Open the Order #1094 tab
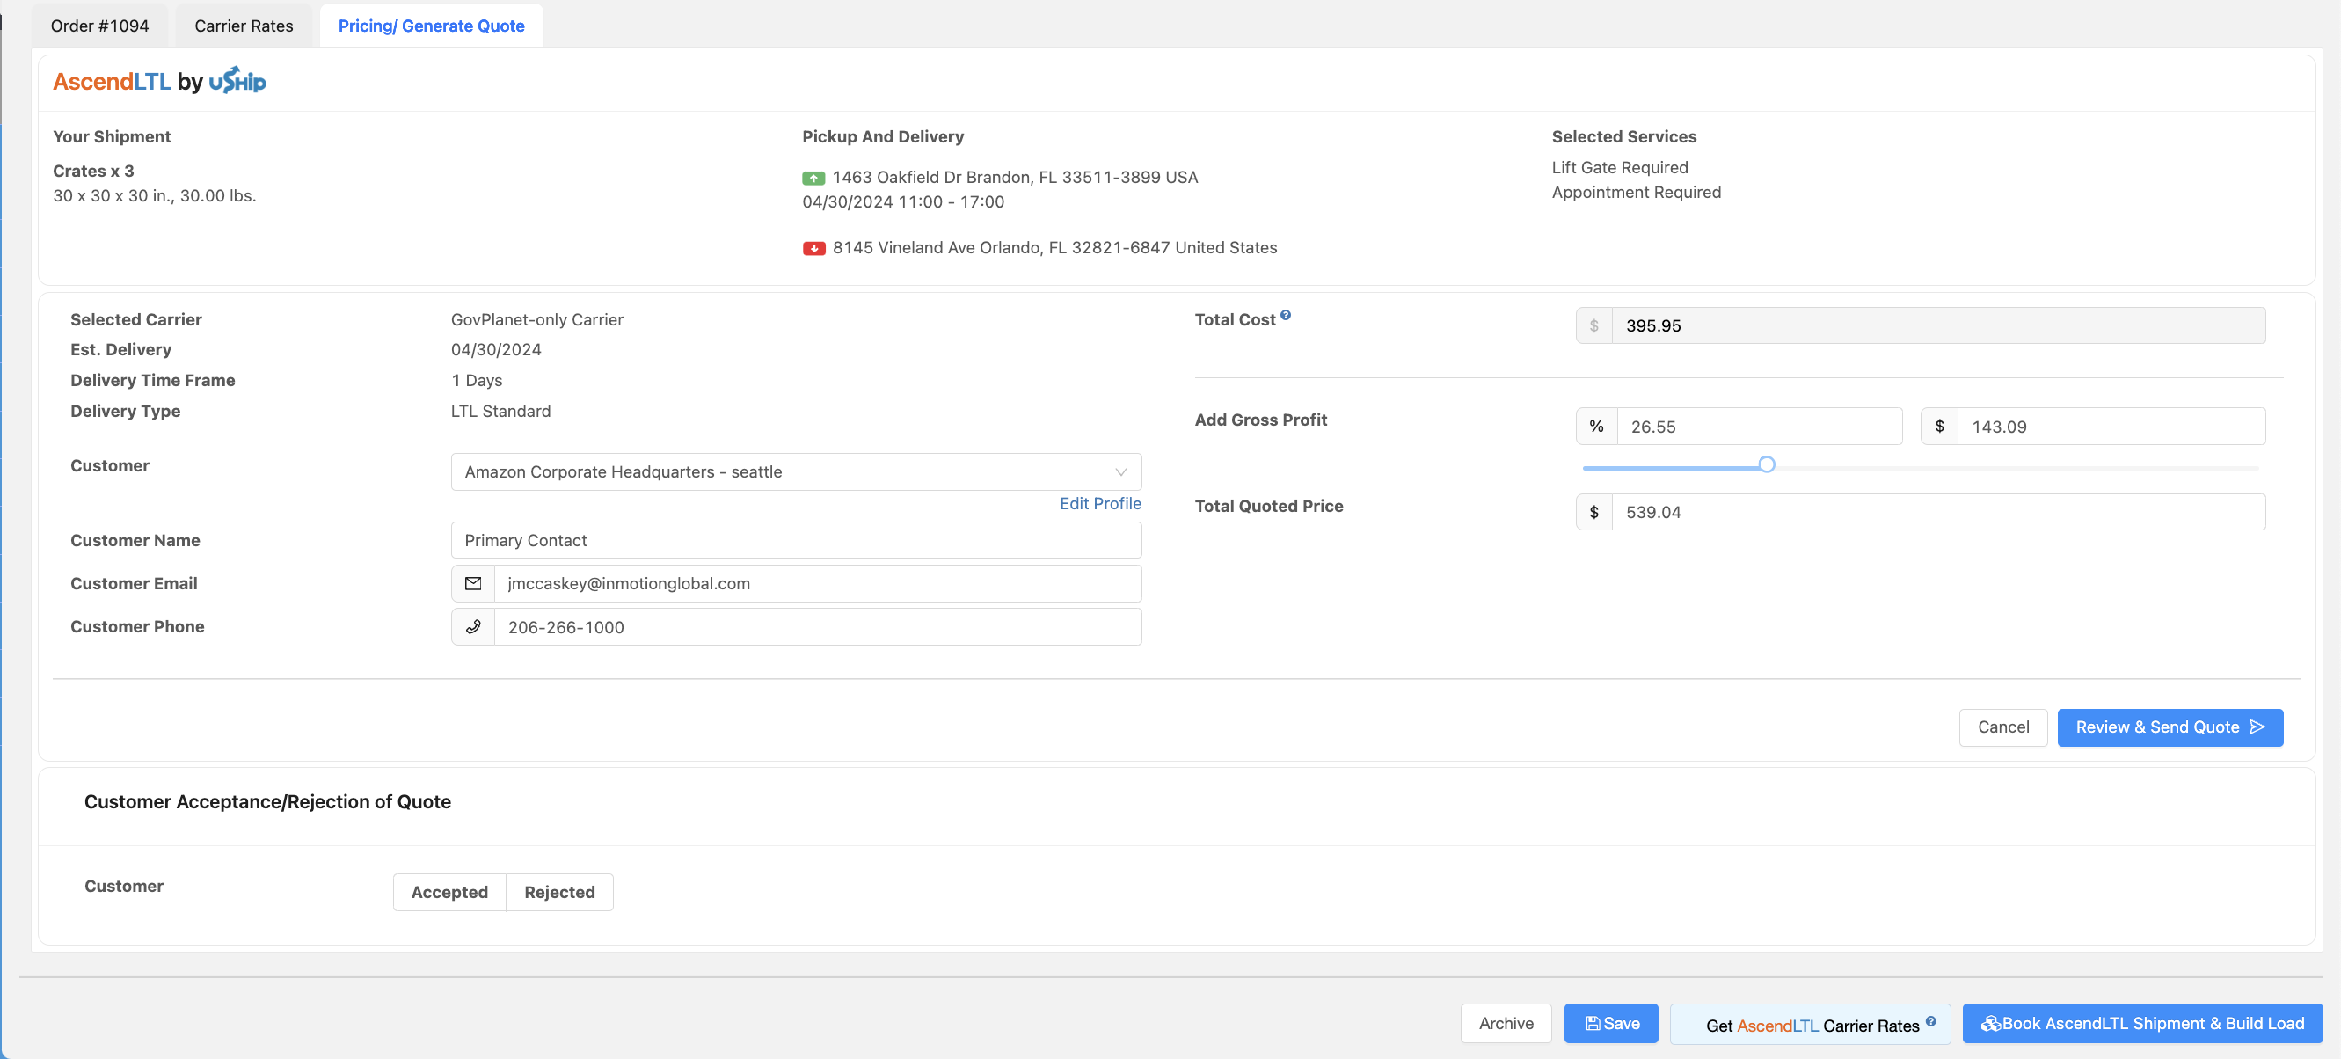Viewport: 2341px width, 1059px height. (x=99, y=26)
